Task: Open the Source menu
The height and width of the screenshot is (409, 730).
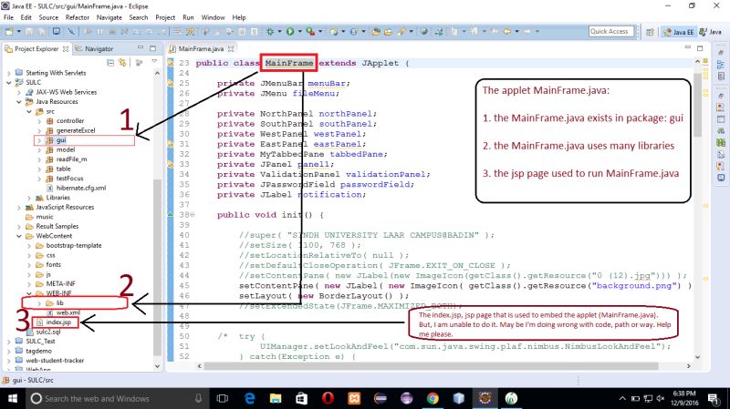Action: point(48,17)
